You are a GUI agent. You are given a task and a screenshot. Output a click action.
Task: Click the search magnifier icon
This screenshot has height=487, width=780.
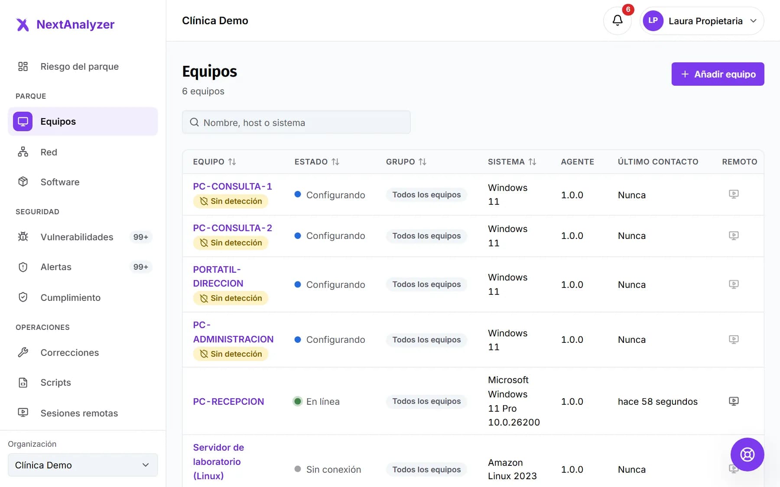pos(194,123)
